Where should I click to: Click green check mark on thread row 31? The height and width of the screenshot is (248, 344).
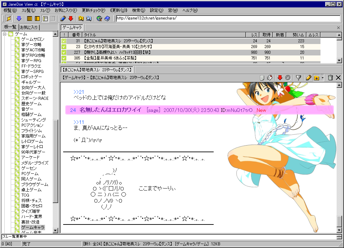(x=64, y=41)
